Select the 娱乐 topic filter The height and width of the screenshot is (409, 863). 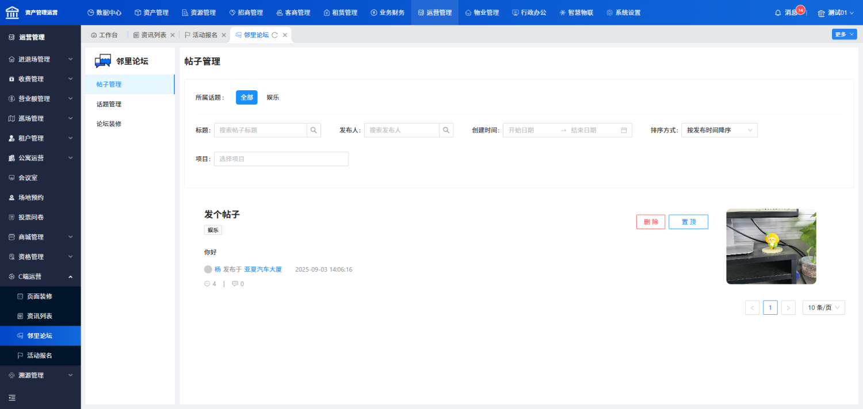pos(273,98)
